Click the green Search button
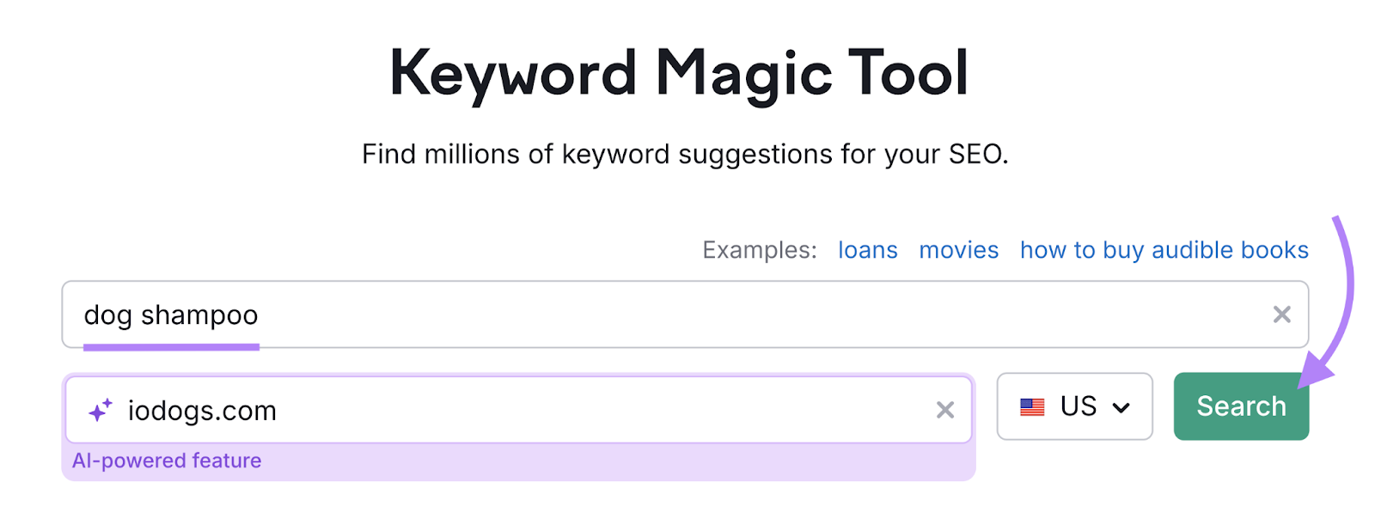 [x=1240, y=406]
